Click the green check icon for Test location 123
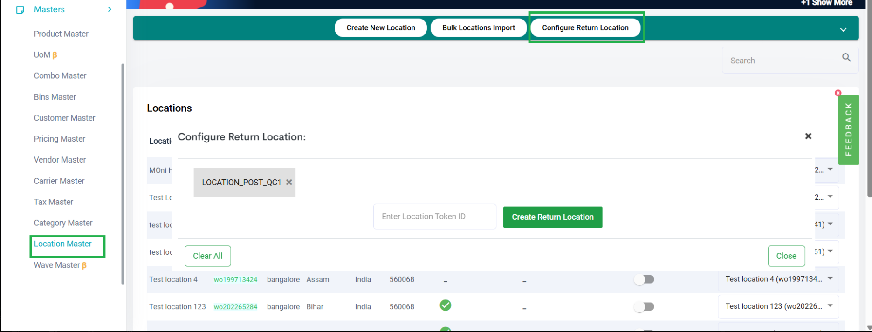Screen dimensions: 872x332 click(x=446, y=305)
